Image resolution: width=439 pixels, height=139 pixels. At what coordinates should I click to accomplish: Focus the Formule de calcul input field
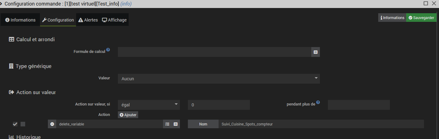[x=214, y=52]
